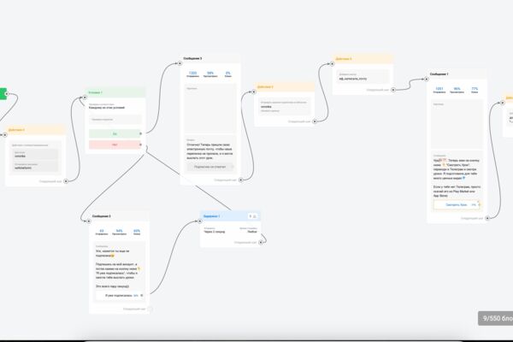Click the Сообщение 1 next-step output connector

point(487,218)
